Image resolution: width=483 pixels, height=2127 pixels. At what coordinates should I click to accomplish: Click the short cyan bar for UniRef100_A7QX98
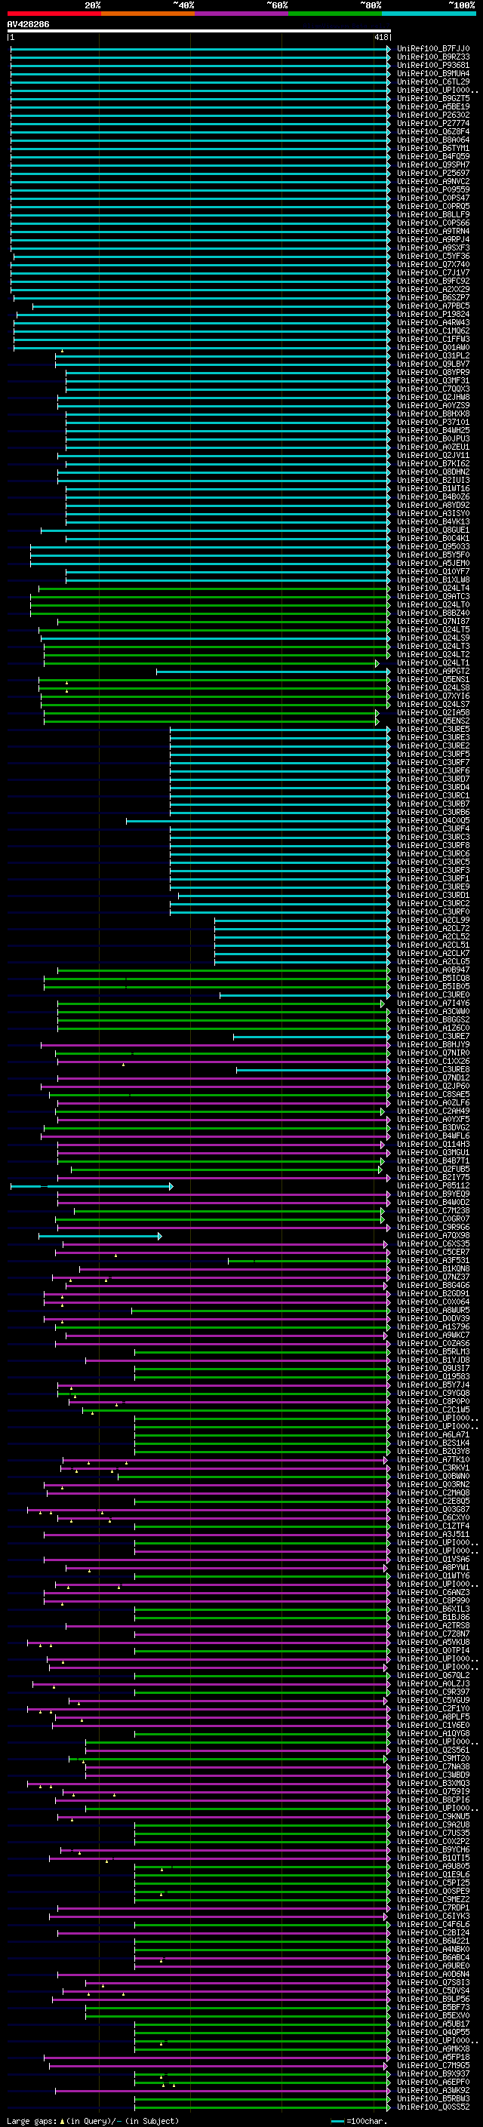[x=100, y=1236]
